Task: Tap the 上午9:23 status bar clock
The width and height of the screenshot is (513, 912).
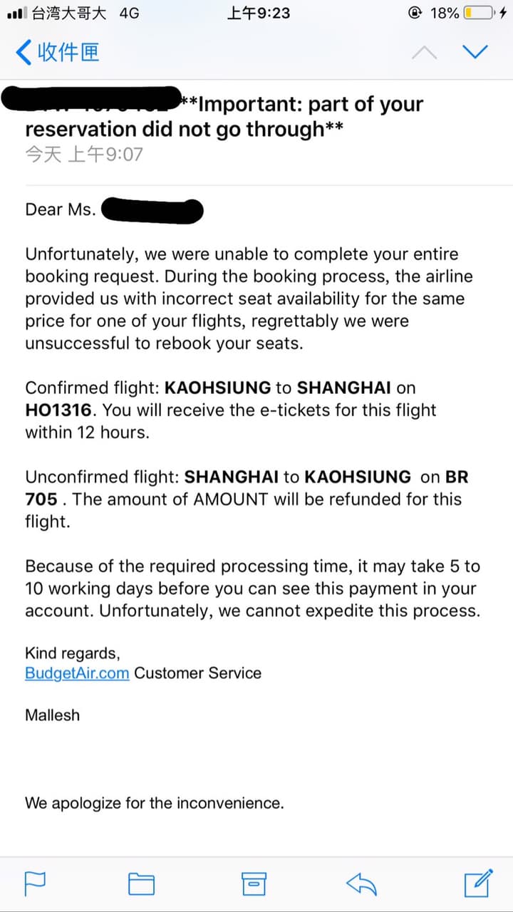Action: coord(258,13)
